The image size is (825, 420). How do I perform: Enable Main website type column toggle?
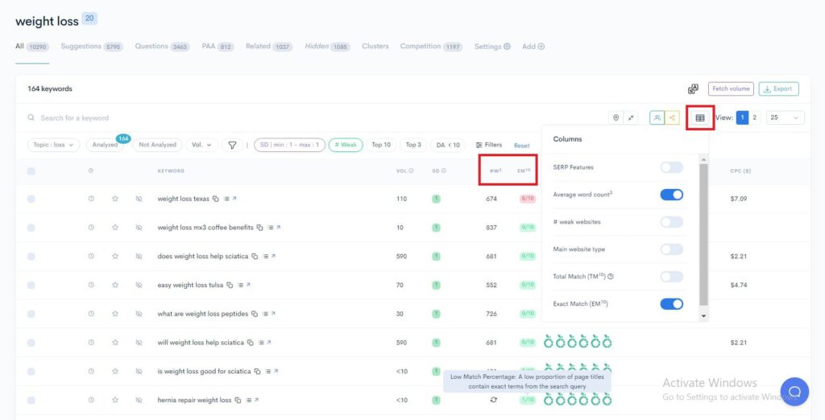(x=671, y=249)
